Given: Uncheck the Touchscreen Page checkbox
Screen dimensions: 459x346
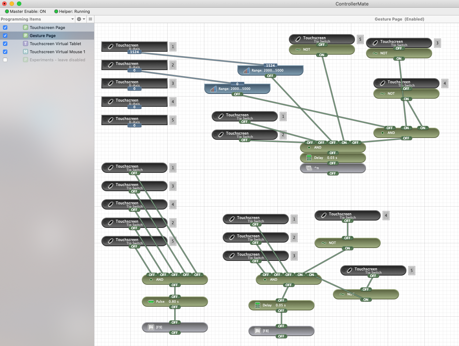Looking at the screenshot, I should tap(5, 28).
